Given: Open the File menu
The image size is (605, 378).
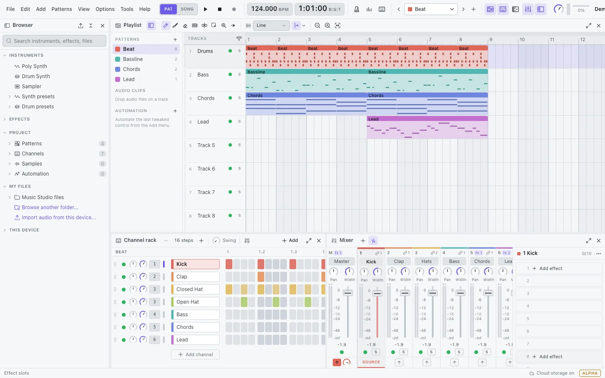Looking at the screenshot, I should point(11,9).
